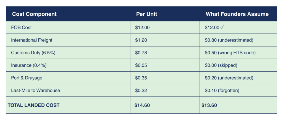The image size is (283, 120).
Task: Select the $0.05 insurance per-unit value
Action: pos(141,65)
